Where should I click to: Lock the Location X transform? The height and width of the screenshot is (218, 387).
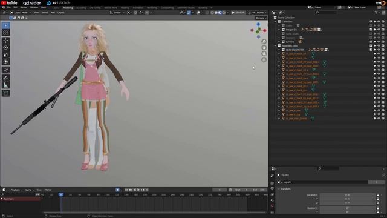pos(377,195)
